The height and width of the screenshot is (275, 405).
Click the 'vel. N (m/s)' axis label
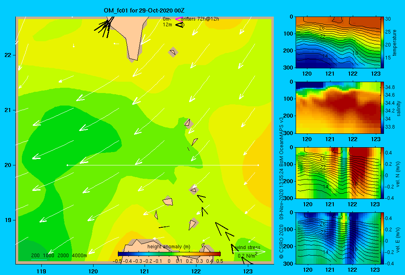coord(398,174)
